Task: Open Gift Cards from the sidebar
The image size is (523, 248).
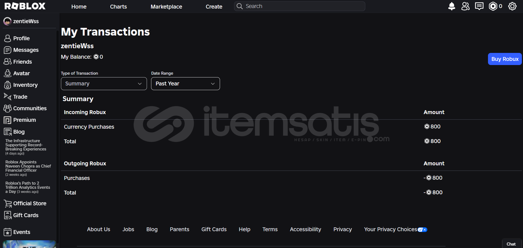Action: (21, 215)
